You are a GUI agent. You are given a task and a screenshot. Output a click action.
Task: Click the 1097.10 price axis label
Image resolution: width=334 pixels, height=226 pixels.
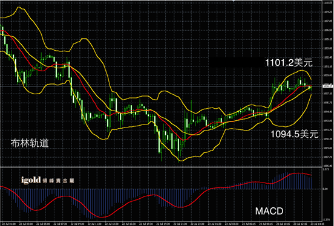tap(328, 94)
